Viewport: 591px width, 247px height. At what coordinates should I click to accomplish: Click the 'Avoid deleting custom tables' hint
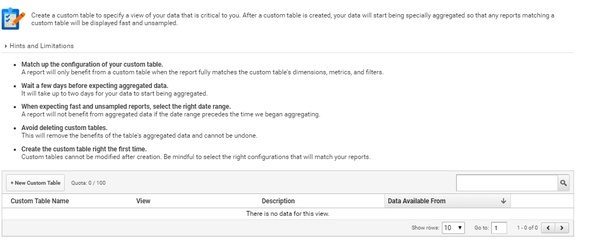64,128
